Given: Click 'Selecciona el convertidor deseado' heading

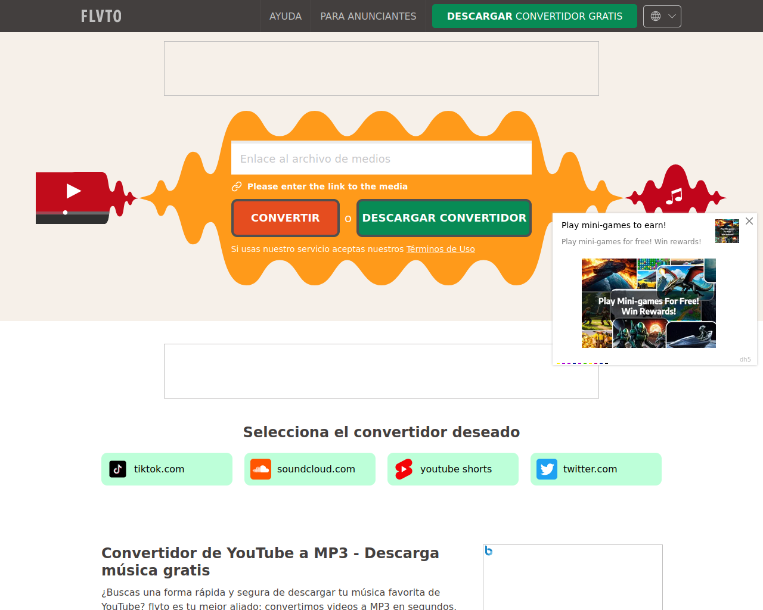Looking at the screenshot, I should point(381,432).
